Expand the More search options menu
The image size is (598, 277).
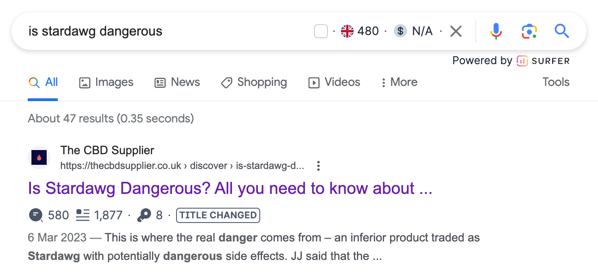click(x=399, y=82)
